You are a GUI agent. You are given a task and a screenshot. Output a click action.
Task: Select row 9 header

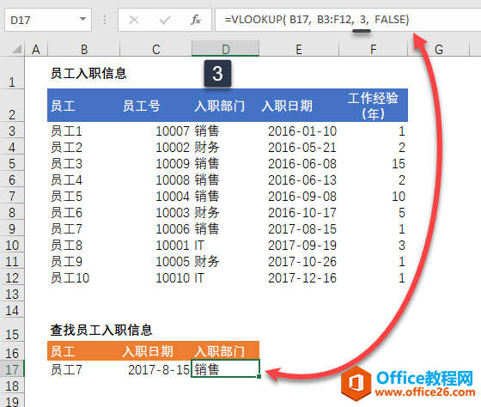pyautogui.click(x=12, y=228)
